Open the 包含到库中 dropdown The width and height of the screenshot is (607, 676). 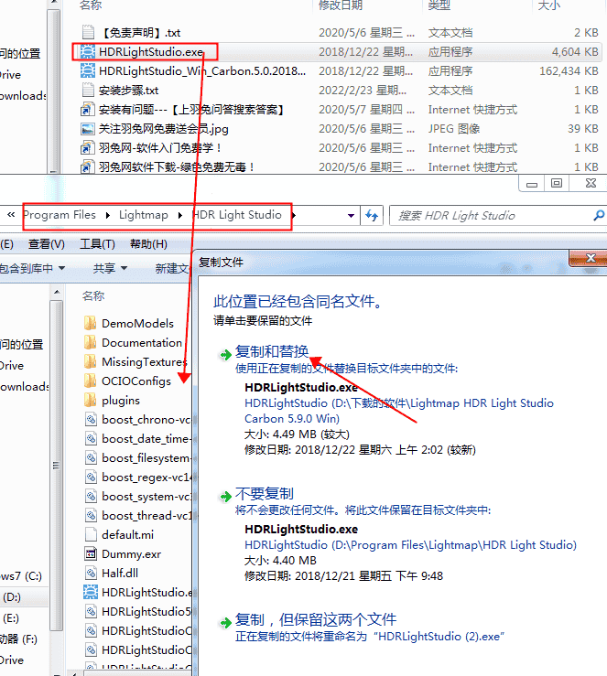pyautogui.click(x=32, y=268)
